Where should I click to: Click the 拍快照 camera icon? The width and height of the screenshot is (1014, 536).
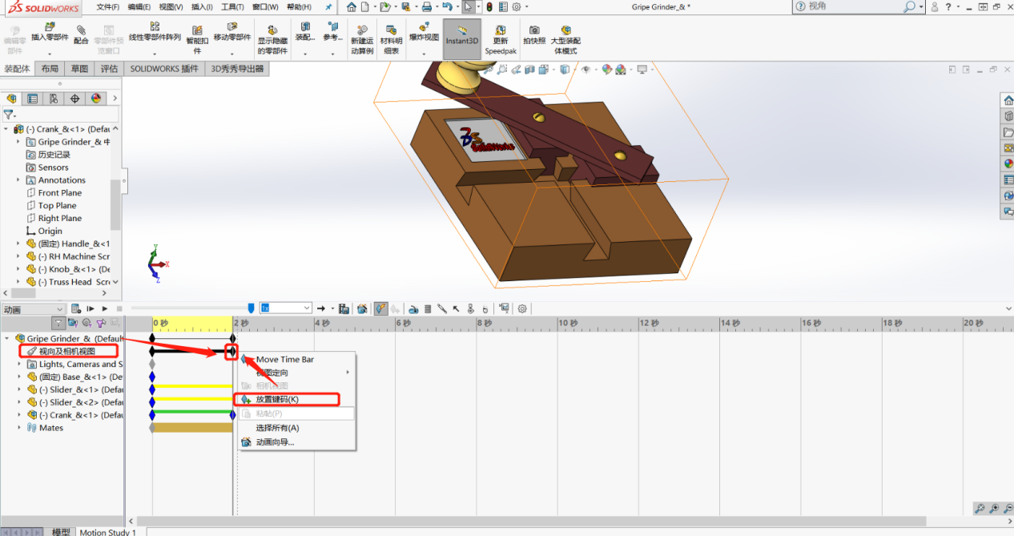pos(534,34)
